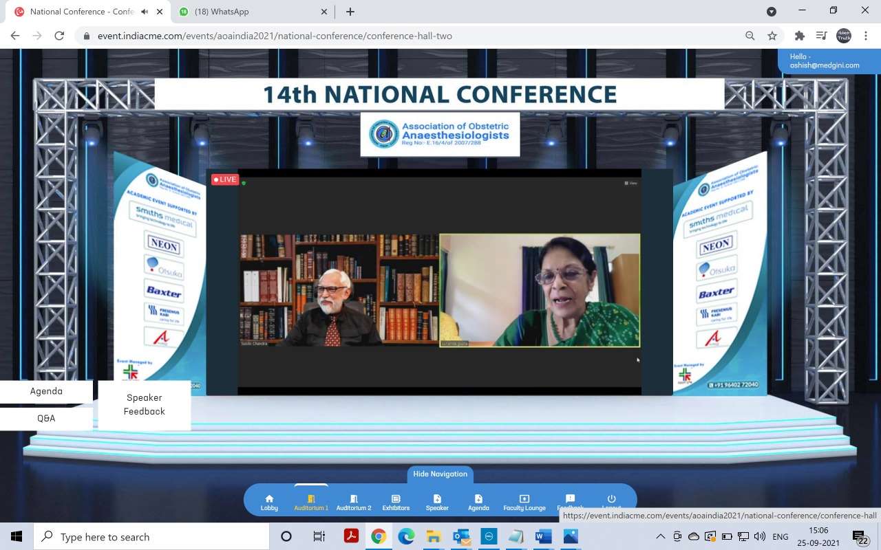Open clock showing 15:06 25-09-2021

pos(819,537)
